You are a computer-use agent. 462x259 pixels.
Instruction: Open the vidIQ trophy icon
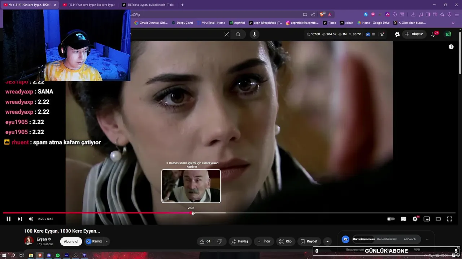click(382, 34)
